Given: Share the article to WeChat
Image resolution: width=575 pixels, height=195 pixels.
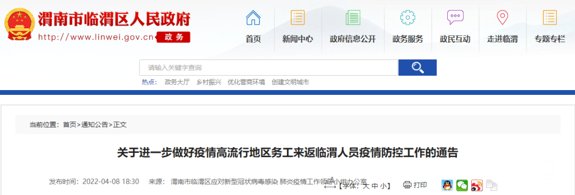Looking at the screenshot, I should pos(462,185).
